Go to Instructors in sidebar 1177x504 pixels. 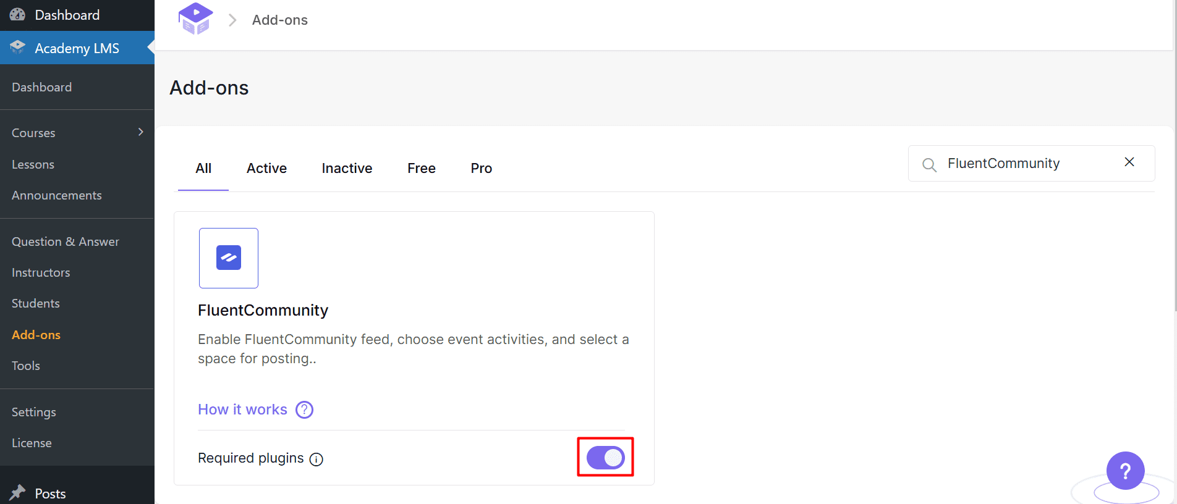click(41, 272)
